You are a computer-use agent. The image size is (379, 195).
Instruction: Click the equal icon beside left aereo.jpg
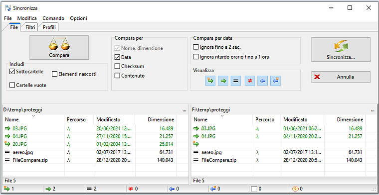(x=7, y=152)
